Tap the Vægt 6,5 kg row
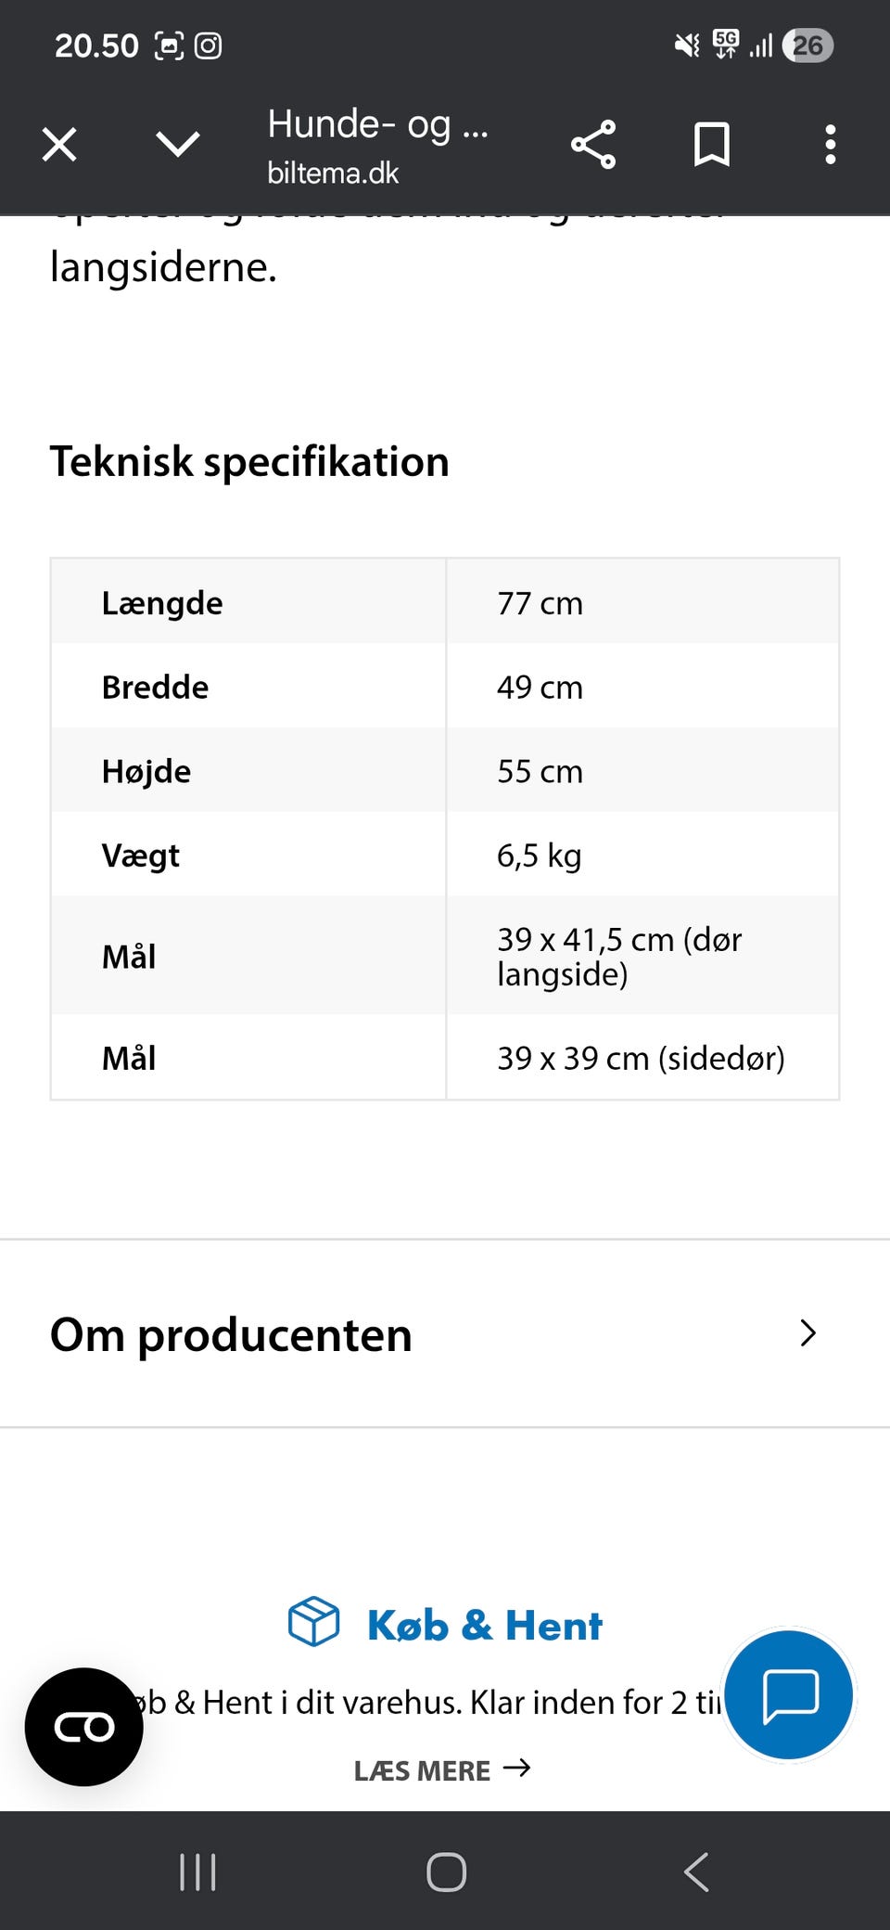Image resolution: width=890 pixels, height=1930 pixels. pyautogui.click(x=445, y=855)
